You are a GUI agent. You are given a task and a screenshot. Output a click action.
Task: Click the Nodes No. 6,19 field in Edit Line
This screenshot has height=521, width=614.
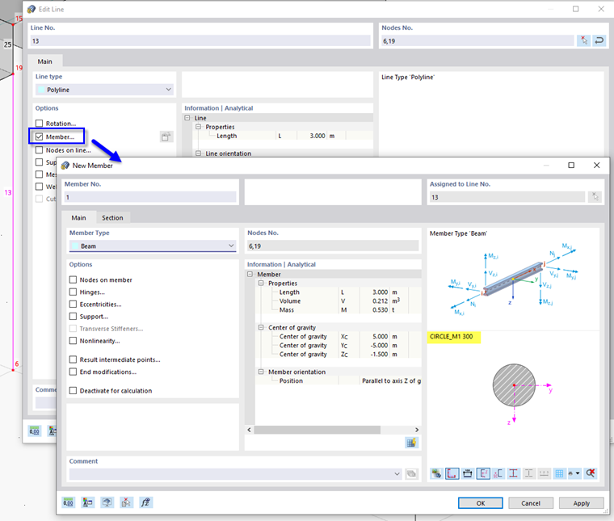click(x=477, y=40)
